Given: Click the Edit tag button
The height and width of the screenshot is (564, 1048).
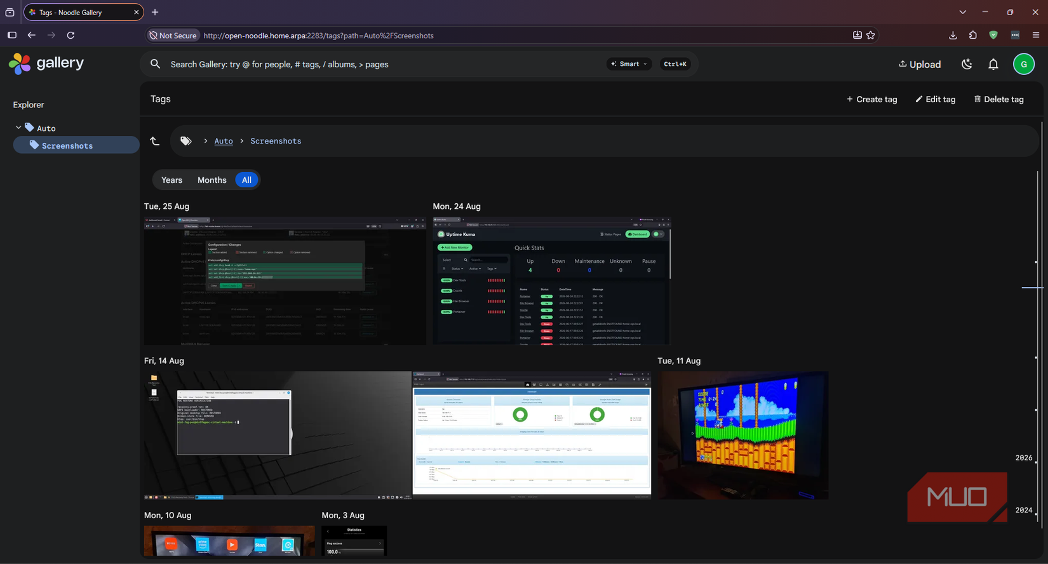Looking at the screenshot, I should [935, 99].
